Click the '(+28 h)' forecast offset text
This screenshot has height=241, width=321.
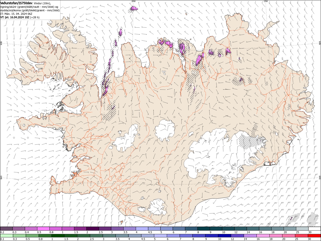tap(35, 17)
